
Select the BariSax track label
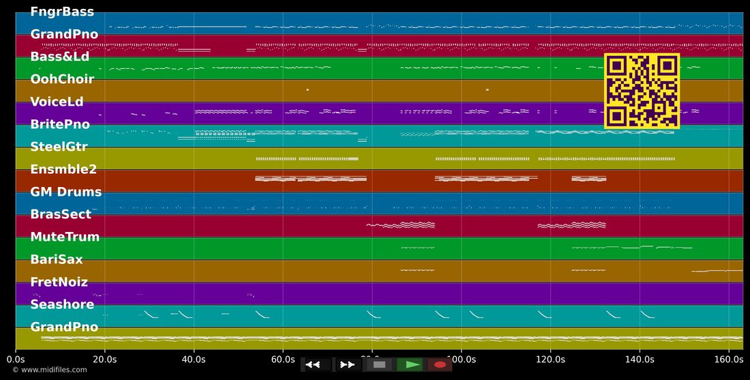click(x=57, y=259)
